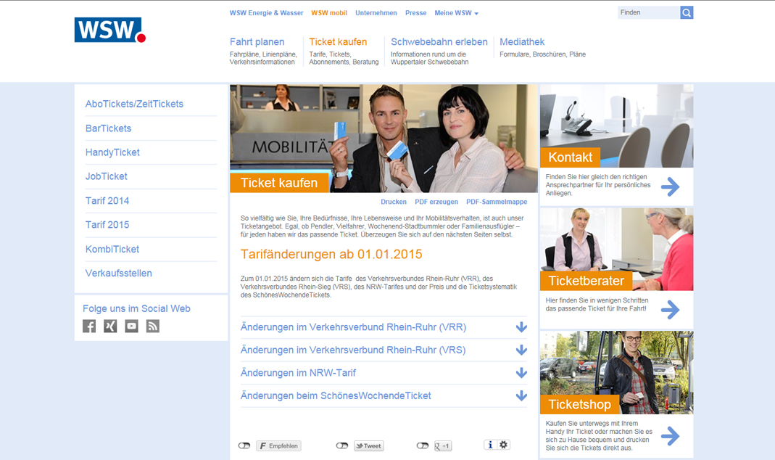
Task: Click the Drucken link
Action: point(394,202)
